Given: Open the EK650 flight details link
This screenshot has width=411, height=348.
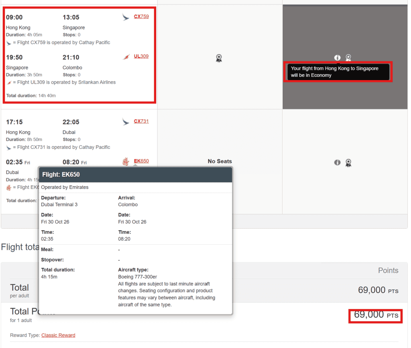Looking at the screenshot, I should [x=141, y=161].
